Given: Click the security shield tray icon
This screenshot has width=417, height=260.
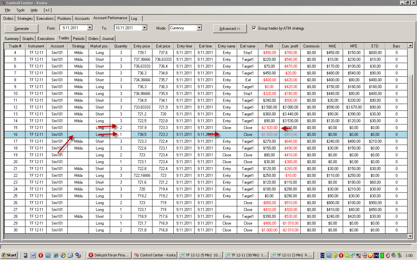Looking at the screenshot, I should tap(335, 255).
